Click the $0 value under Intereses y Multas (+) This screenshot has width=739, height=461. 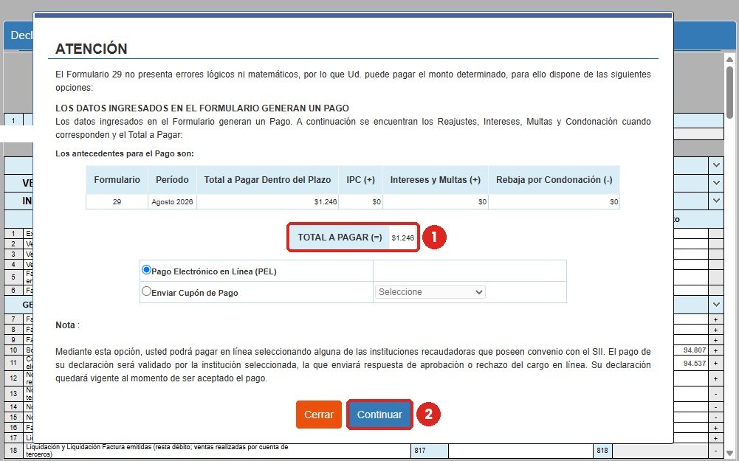pos(482,202)
